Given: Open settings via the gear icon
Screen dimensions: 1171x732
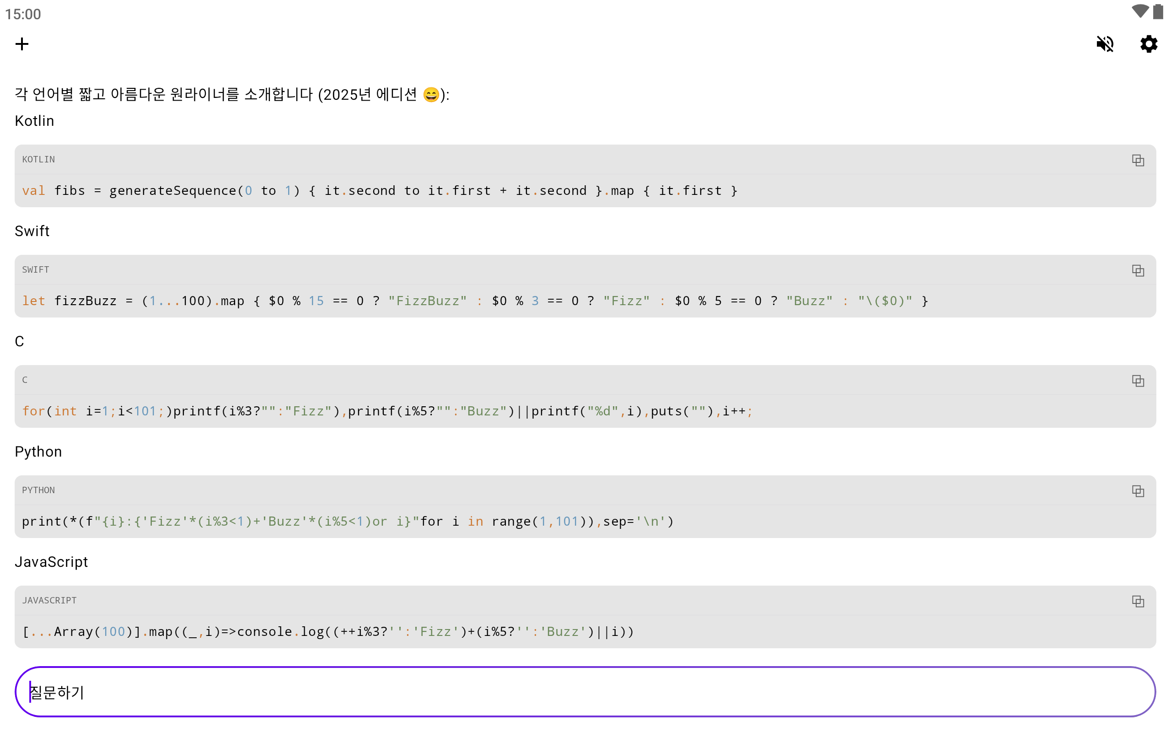Looking at the screenshot, I should [1148, 44].
